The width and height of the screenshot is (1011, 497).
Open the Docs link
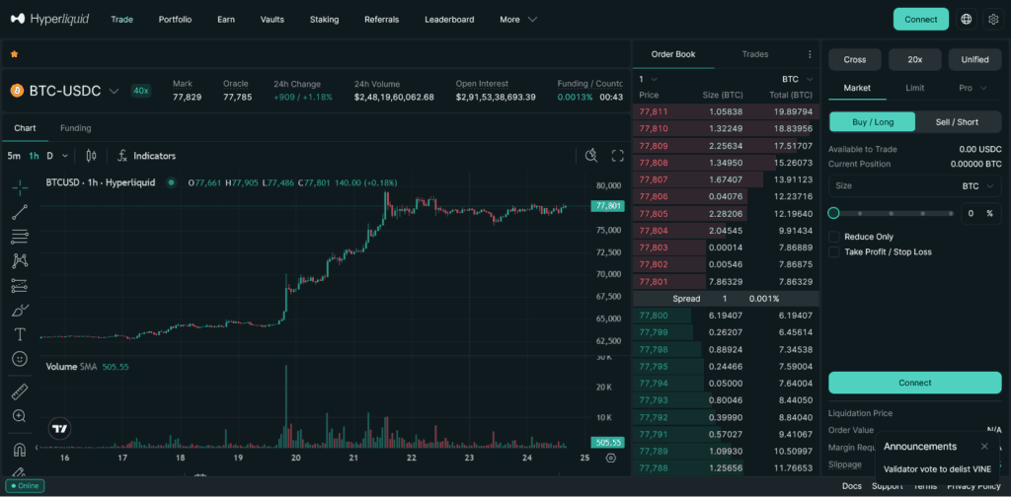click(852, 486)
